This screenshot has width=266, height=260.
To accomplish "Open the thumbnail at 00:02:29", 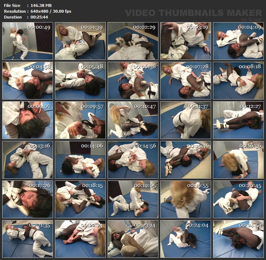I will coord(133,41).
